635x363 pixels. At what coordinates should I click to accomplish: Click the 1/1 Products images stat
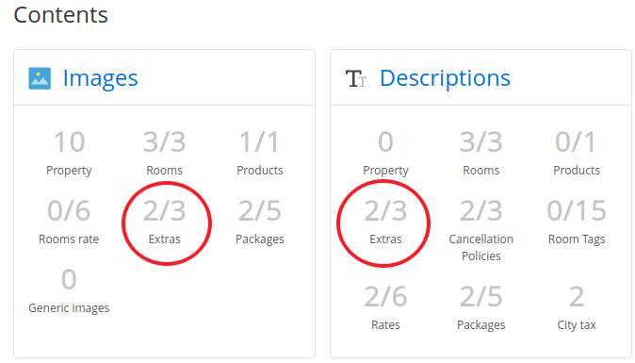260,153
